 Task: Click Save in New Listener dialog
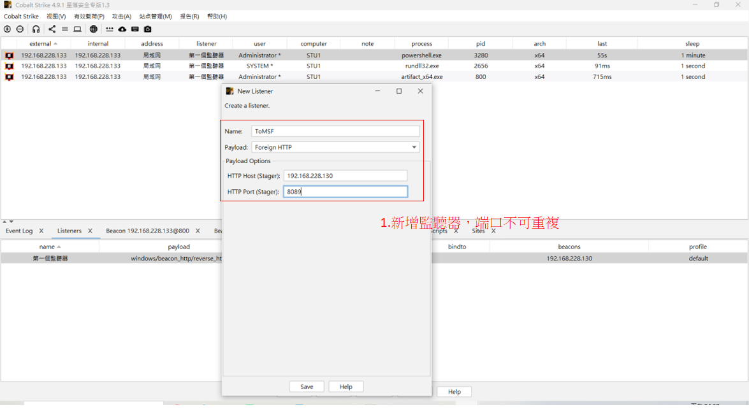click(307, 387)
